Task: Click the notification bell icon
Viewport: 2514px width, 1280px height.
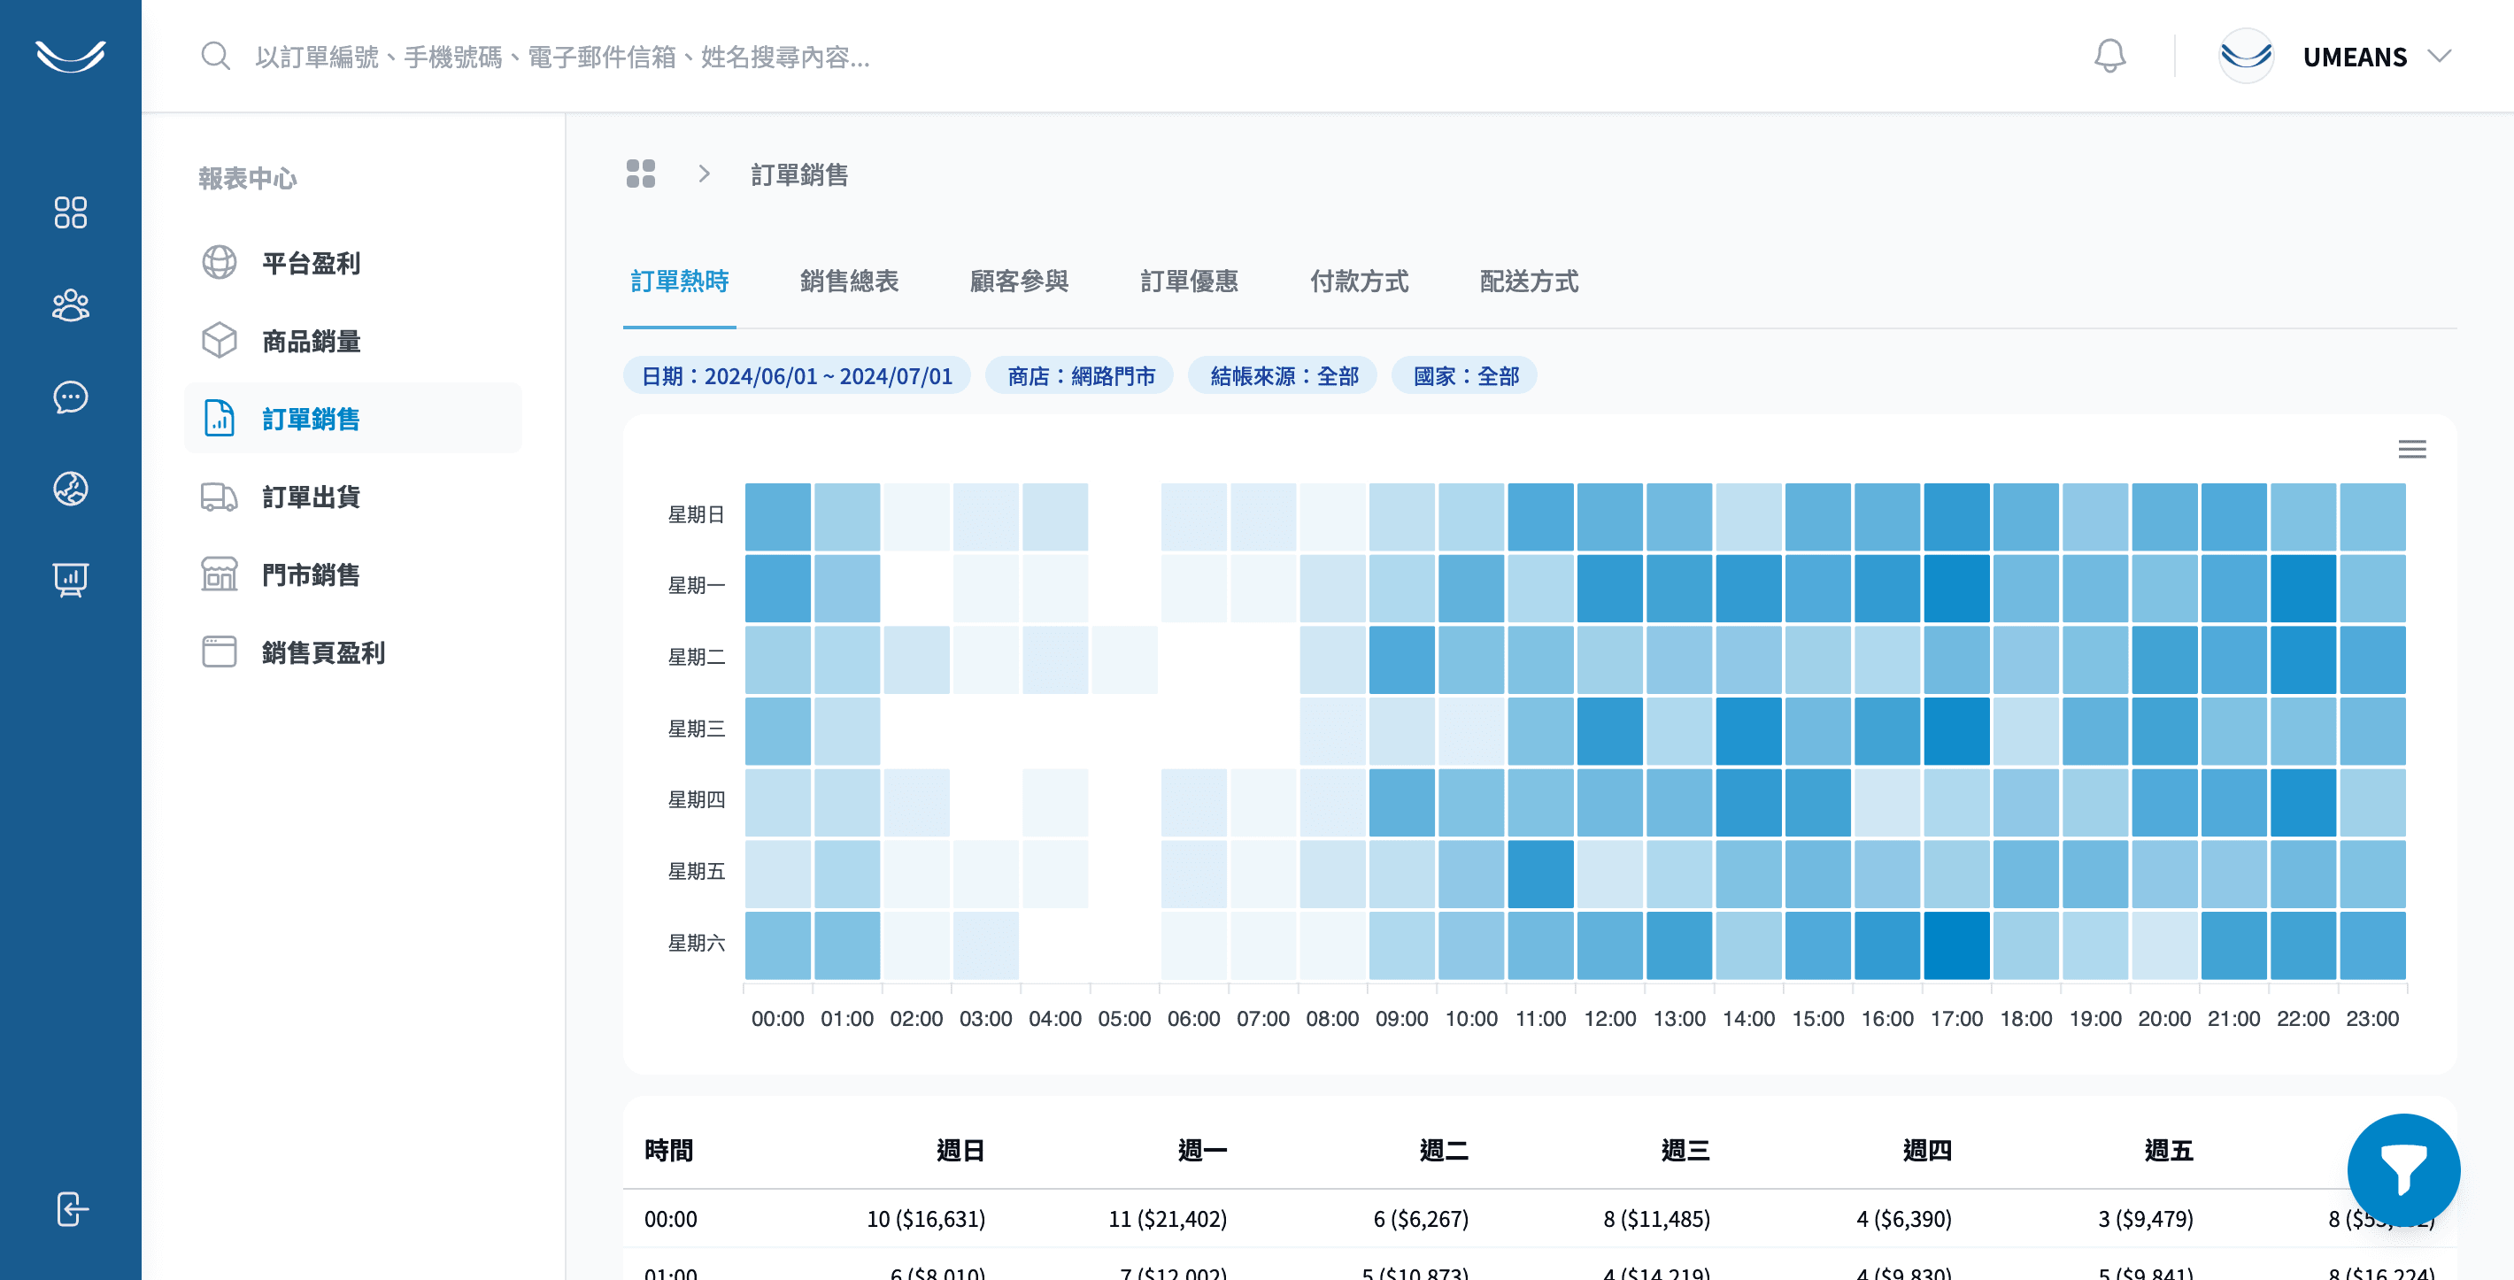Action: tap(2109, 56)
